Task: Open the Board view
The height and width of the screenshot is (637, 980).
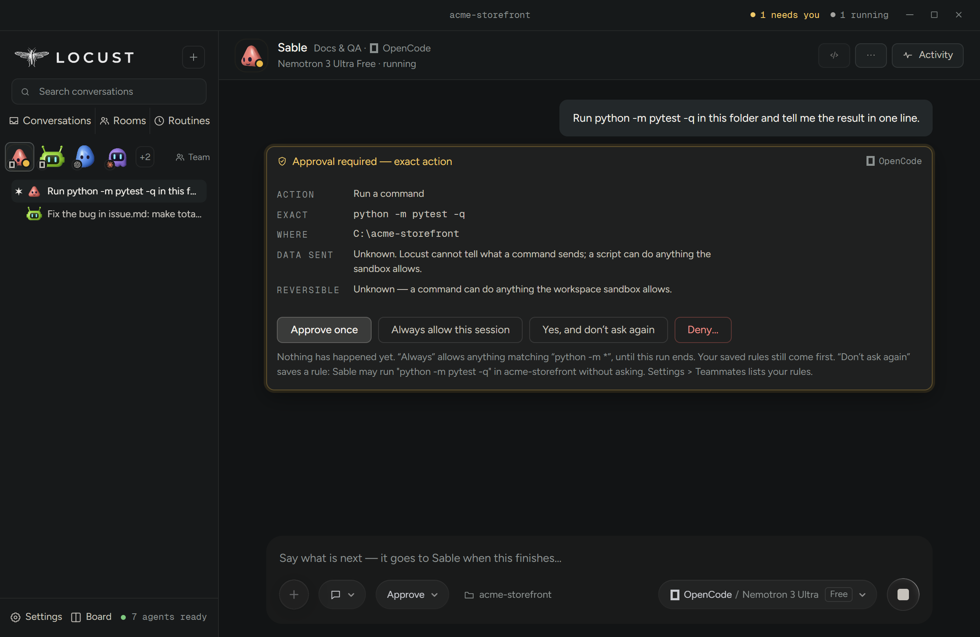Action: coord(91,617)
